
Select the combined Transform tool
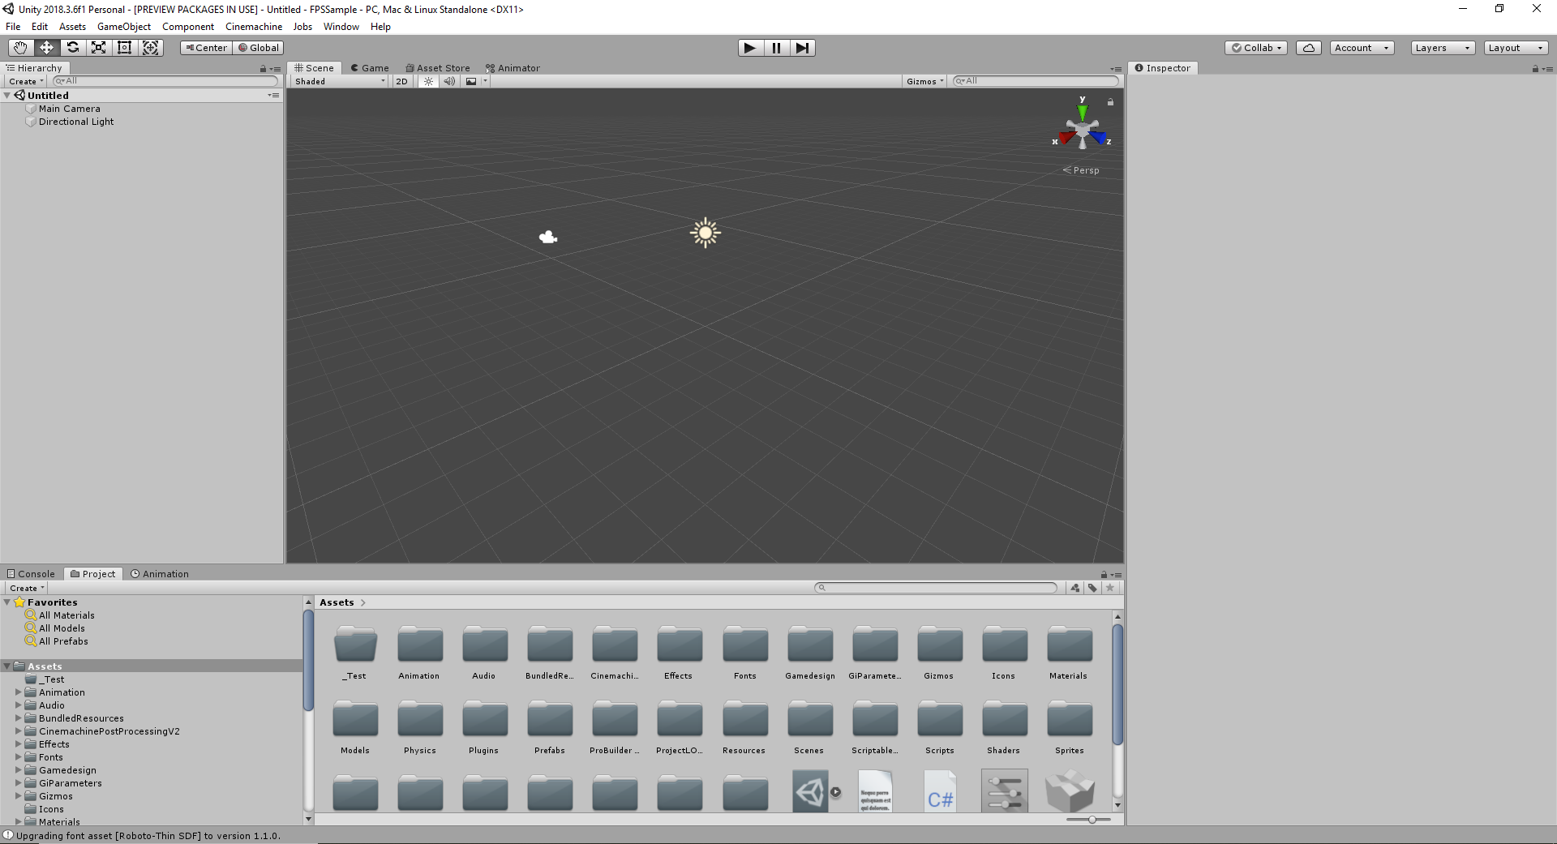pyautogui.click(x=151, y=48)
